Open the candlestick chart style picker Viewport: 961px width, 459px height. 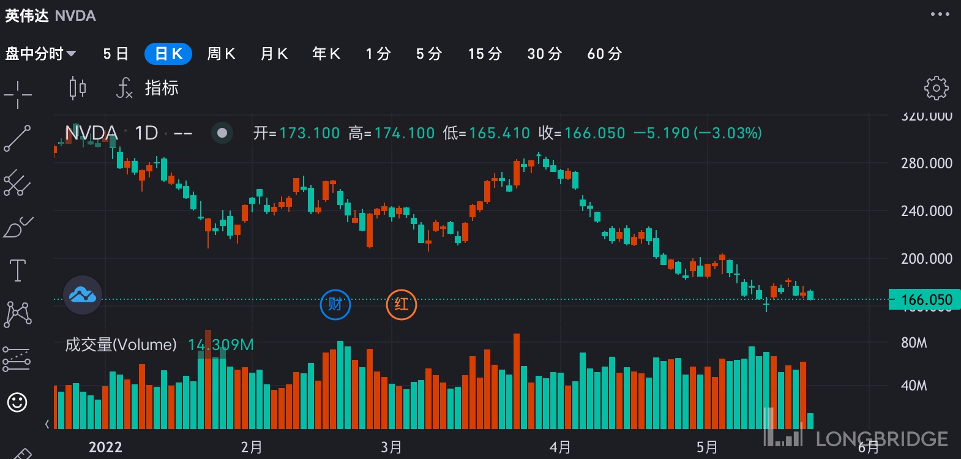coord(78,88)
